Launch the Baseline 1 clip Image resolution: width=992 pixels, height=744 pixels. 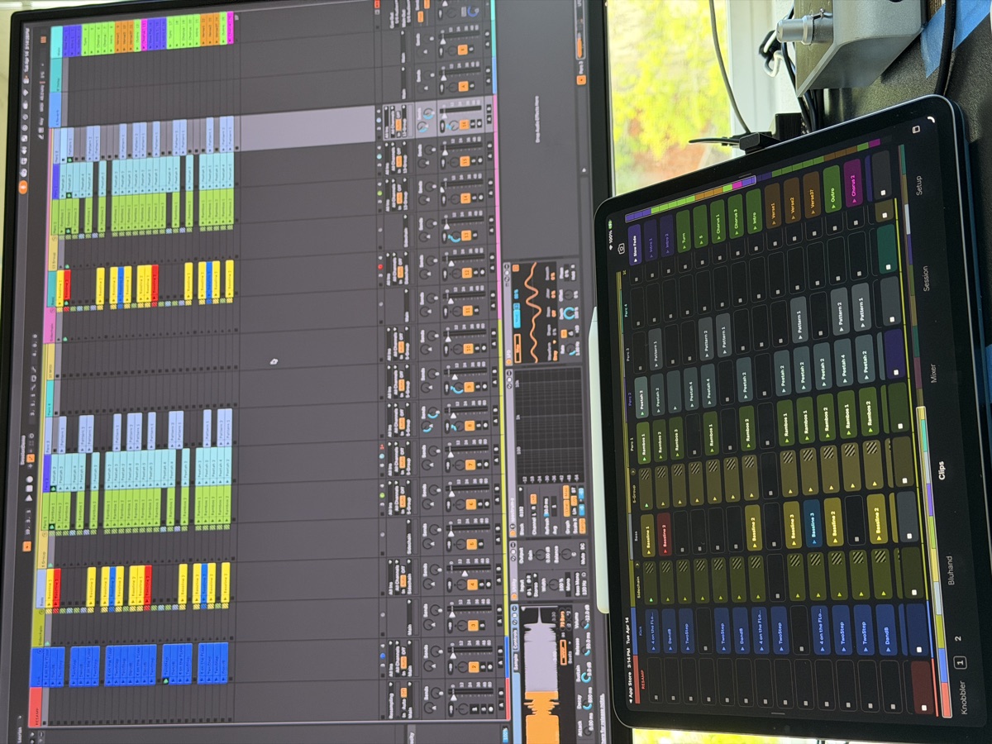647,537
